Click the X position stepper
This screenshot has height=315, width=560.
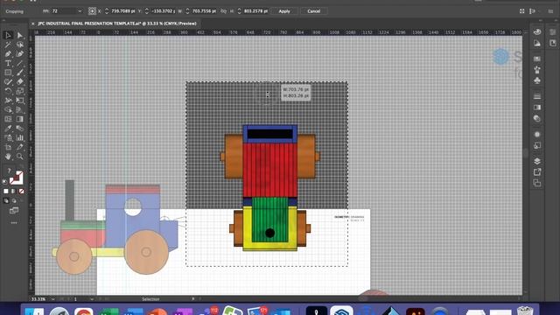tap(107, 11)
